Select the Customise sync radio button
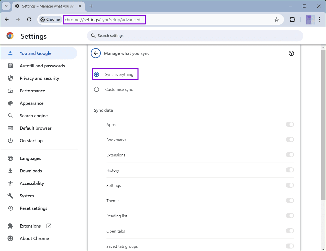This screenshot has width=326, height=251. coord(96,89)
